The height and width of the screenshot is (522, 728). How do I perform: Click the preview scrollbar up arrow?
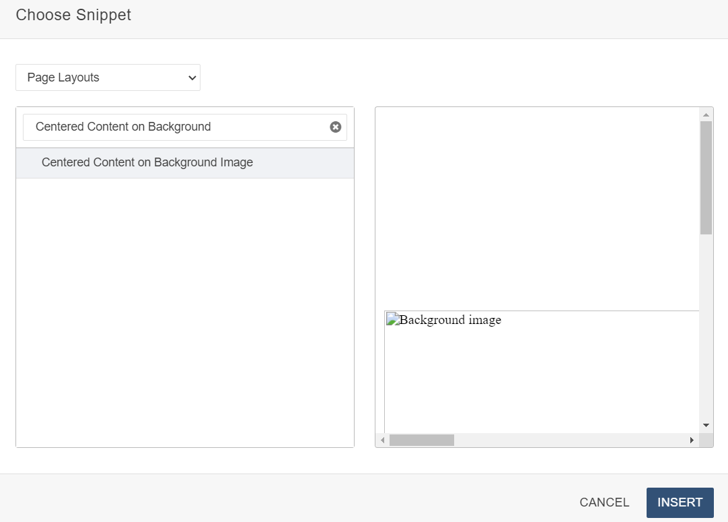(706, 113)
